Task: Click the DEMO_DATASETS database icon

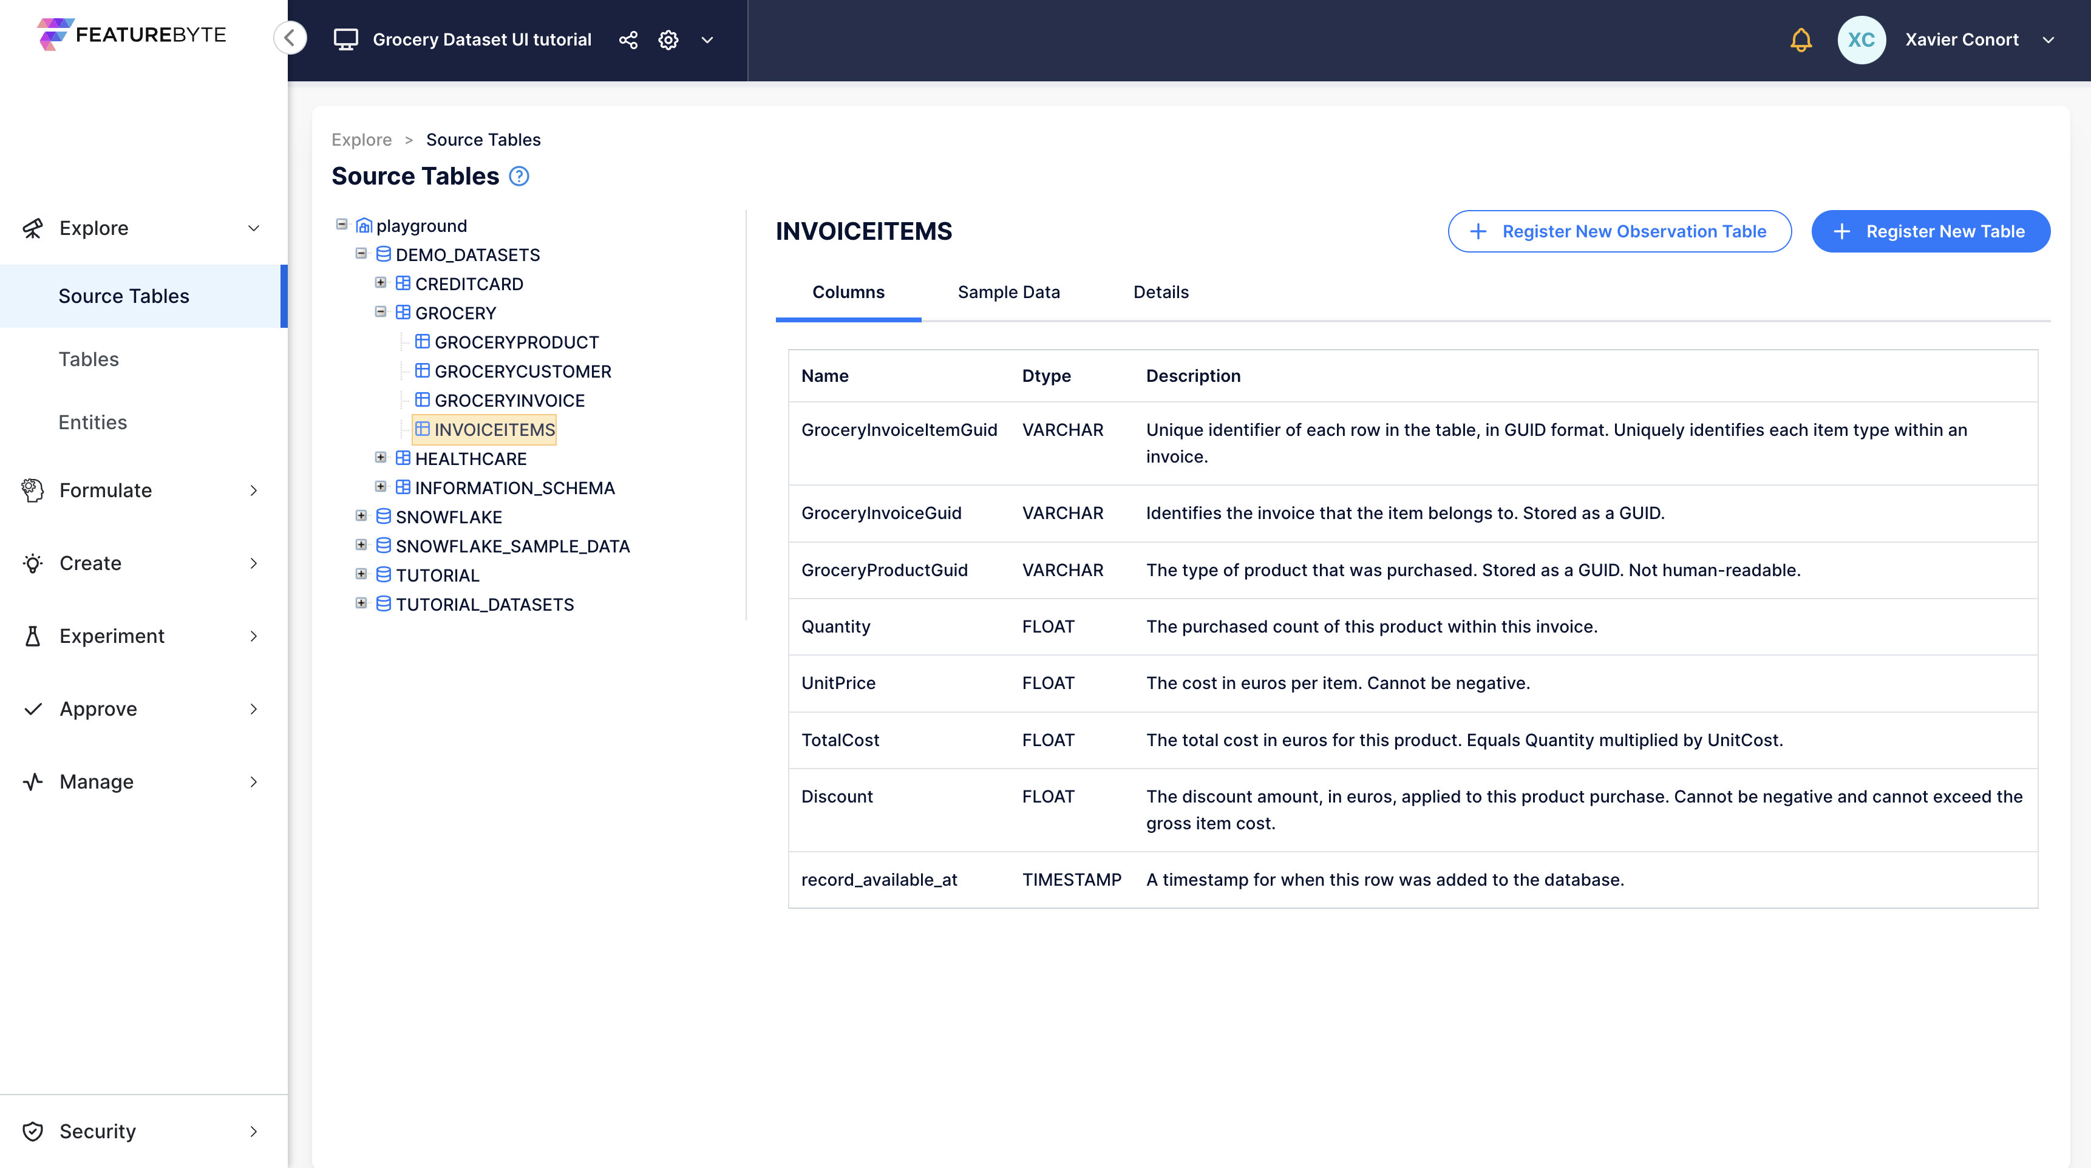Action: (x=384, y=255)
